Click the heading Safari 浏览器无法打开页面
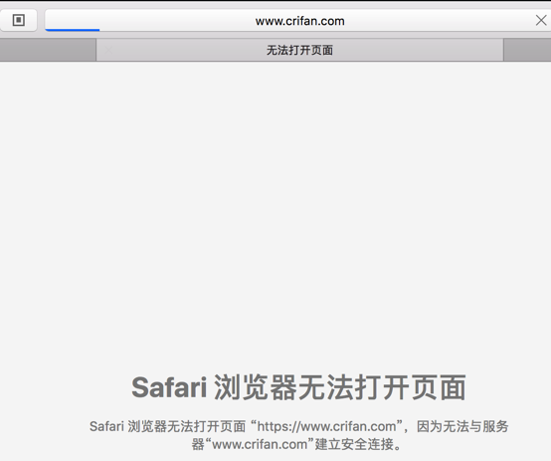The width and height of the screenshot is (551, 461). click(299, 387)
